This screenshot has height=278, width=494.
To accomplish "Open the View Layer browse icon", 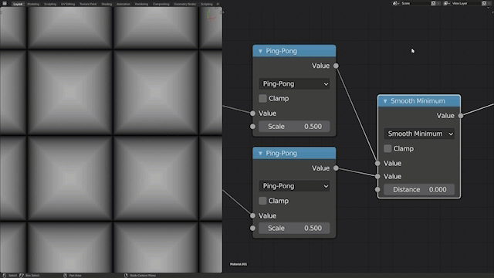I will point(446,3).
